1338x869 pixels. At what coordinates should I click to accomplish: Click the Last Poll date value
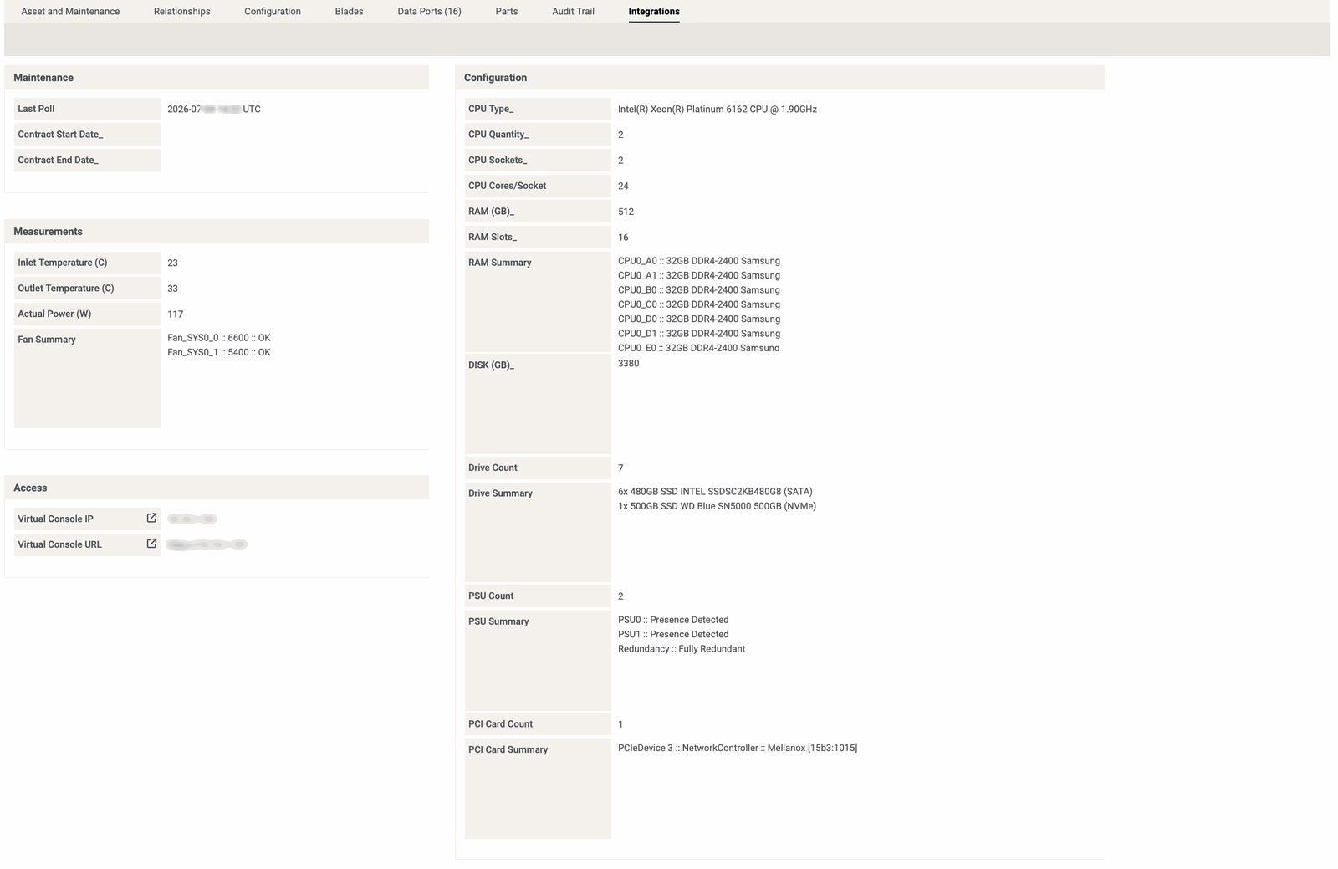pos(214,110)
